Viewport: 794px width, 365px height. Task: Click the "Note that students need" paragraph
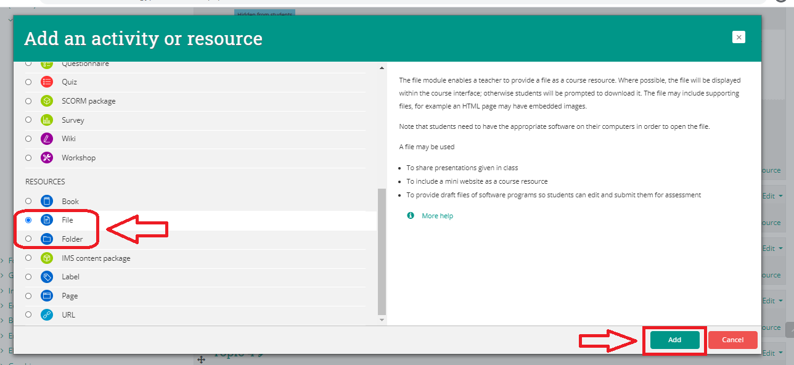[554, 126]
